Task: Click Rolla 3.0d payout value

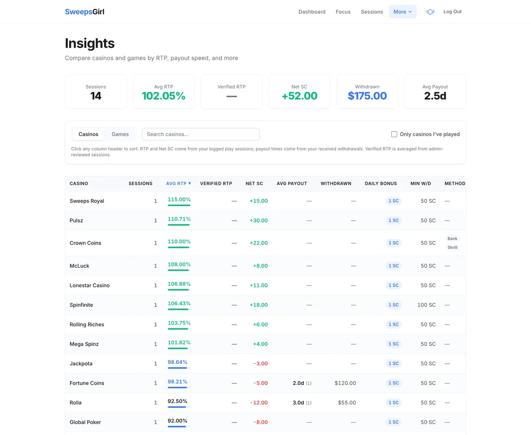Action: click(298, 403)
